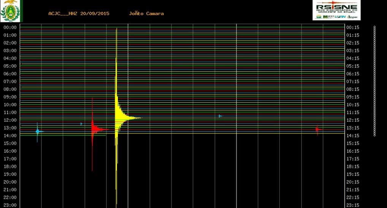Click the 07:00 time label
This screenshot has width=387, height=208.
click(10, 81)
